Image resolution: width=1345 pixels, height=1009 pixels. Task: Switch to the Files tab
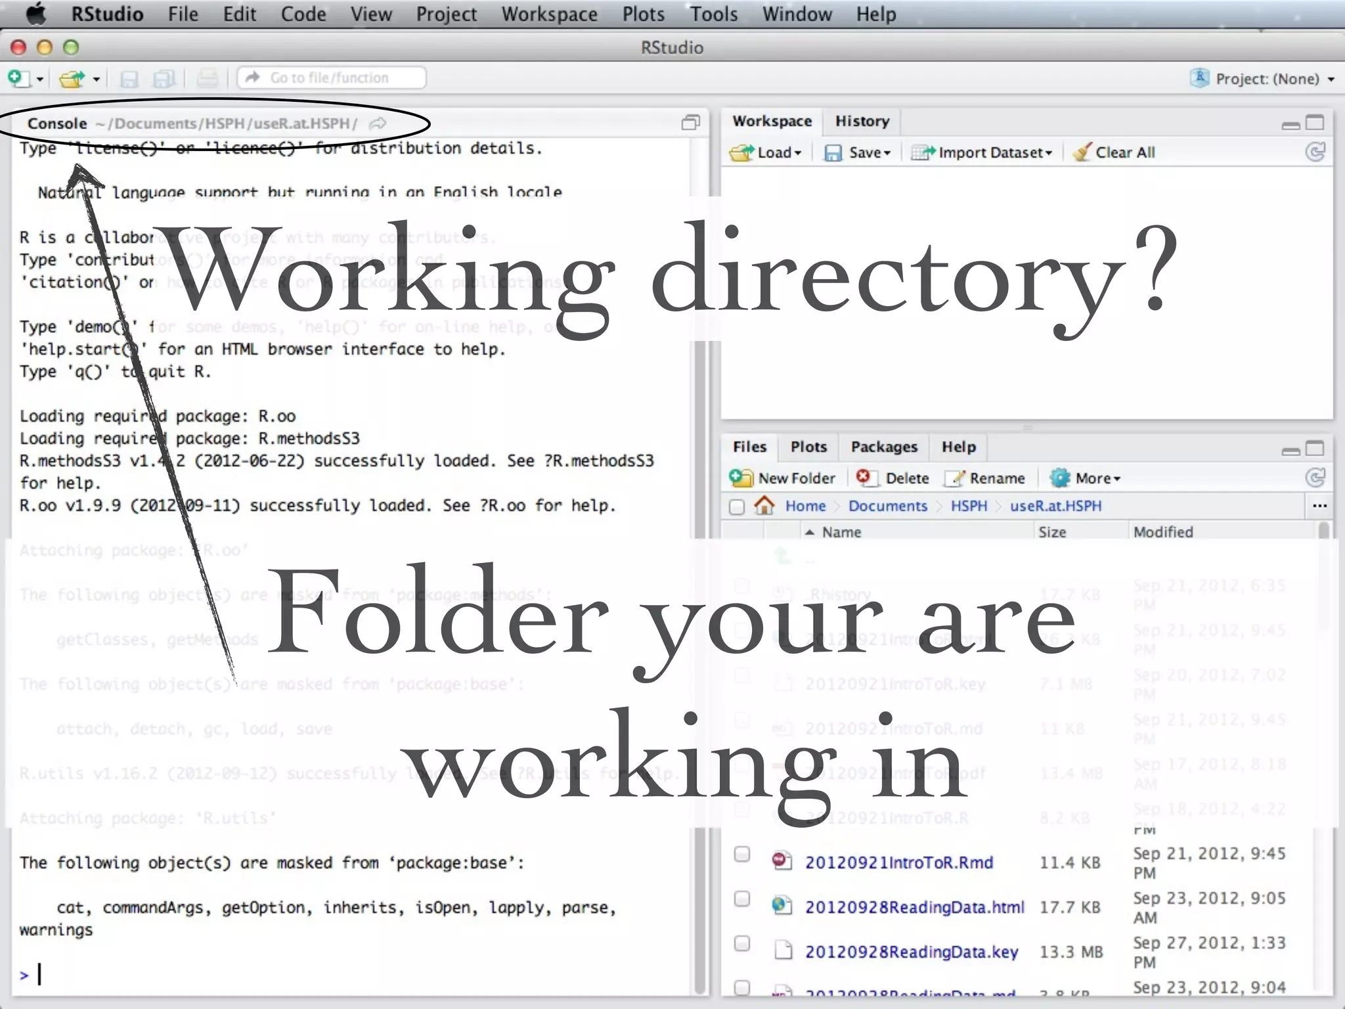[749, 447]
